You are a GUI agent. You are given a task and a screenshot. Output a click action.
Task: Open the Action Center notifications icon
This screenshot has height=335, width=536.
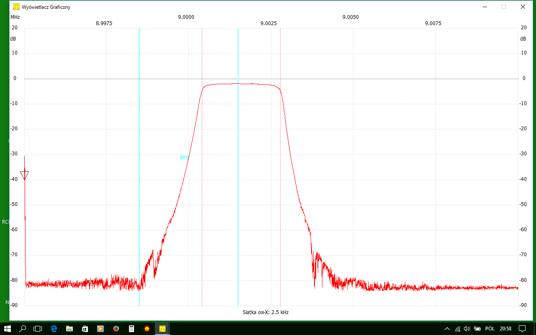522,329
